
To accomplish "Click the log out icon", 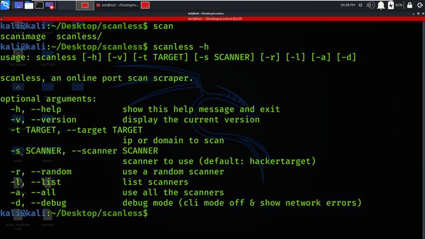I will [x=420, y=5].
